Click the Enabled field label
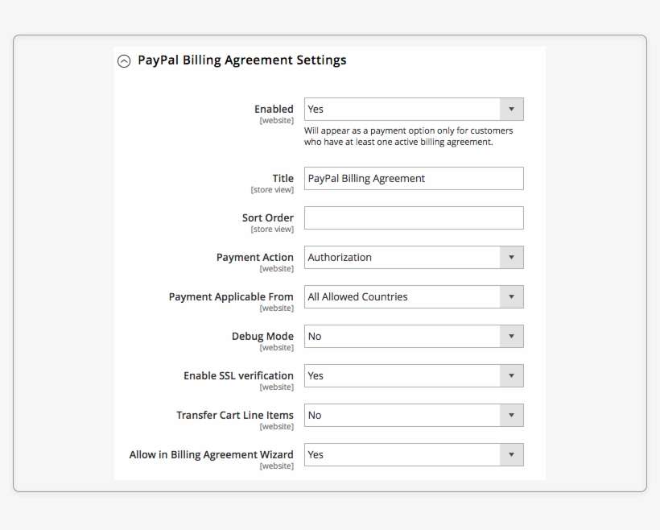The width and height of the screenshot is (660, 530). click(x=274, y=110)
